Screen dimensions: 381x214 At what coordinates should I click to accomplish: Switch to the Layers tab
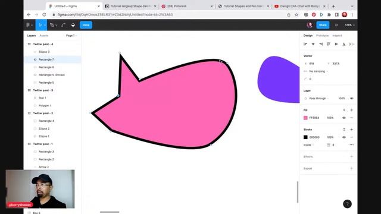[32, 36]
